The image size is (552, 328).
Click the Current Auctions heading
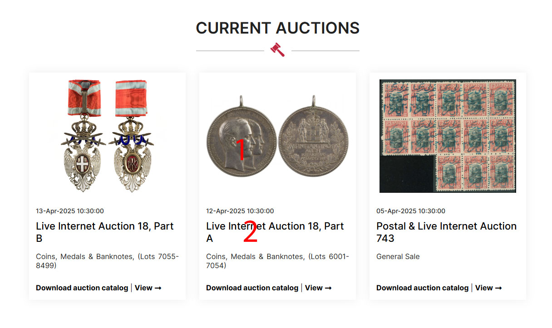(x=277, y=28)
